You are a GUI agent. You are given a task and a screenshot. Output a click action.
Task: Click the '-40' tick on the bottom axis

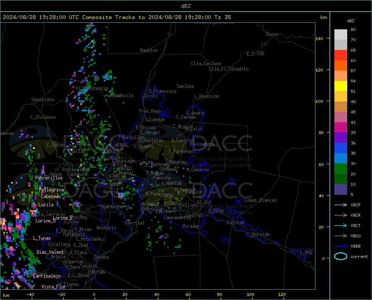(30, 294)
